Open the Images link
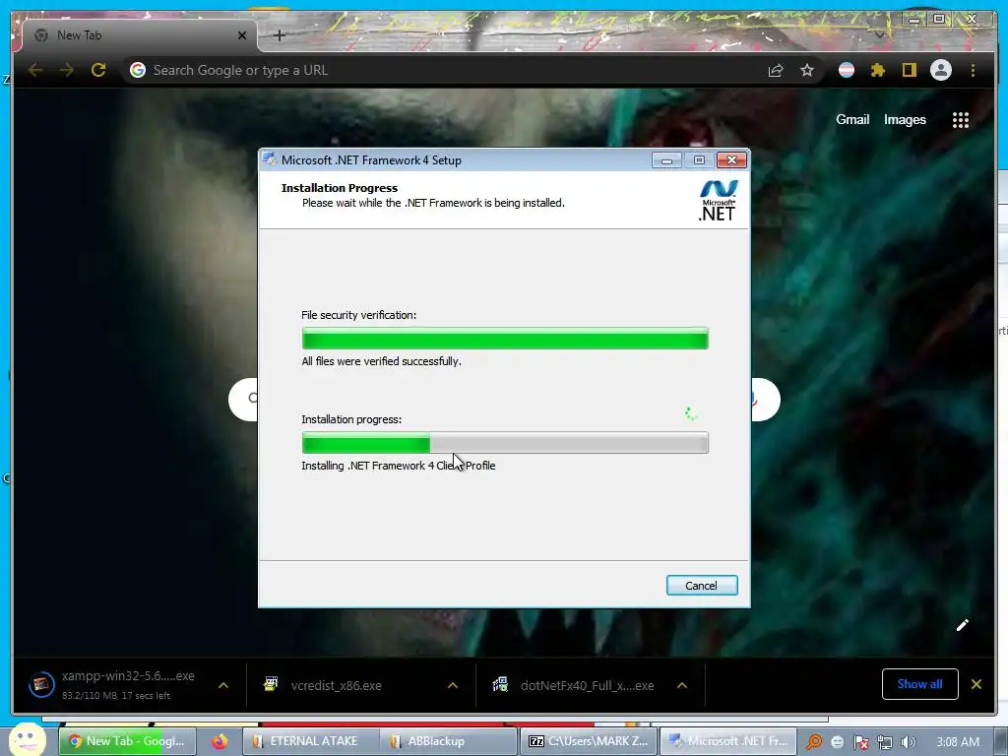The image size is (1008, 756). 905,119
